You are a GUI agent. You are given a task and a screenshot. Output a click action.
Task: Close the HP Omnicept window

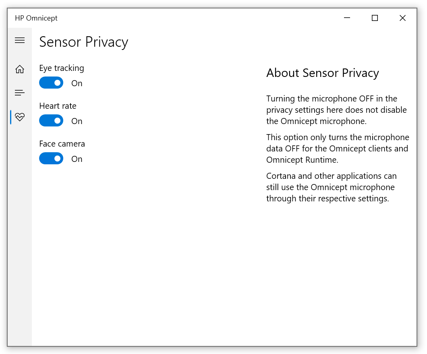402,18
